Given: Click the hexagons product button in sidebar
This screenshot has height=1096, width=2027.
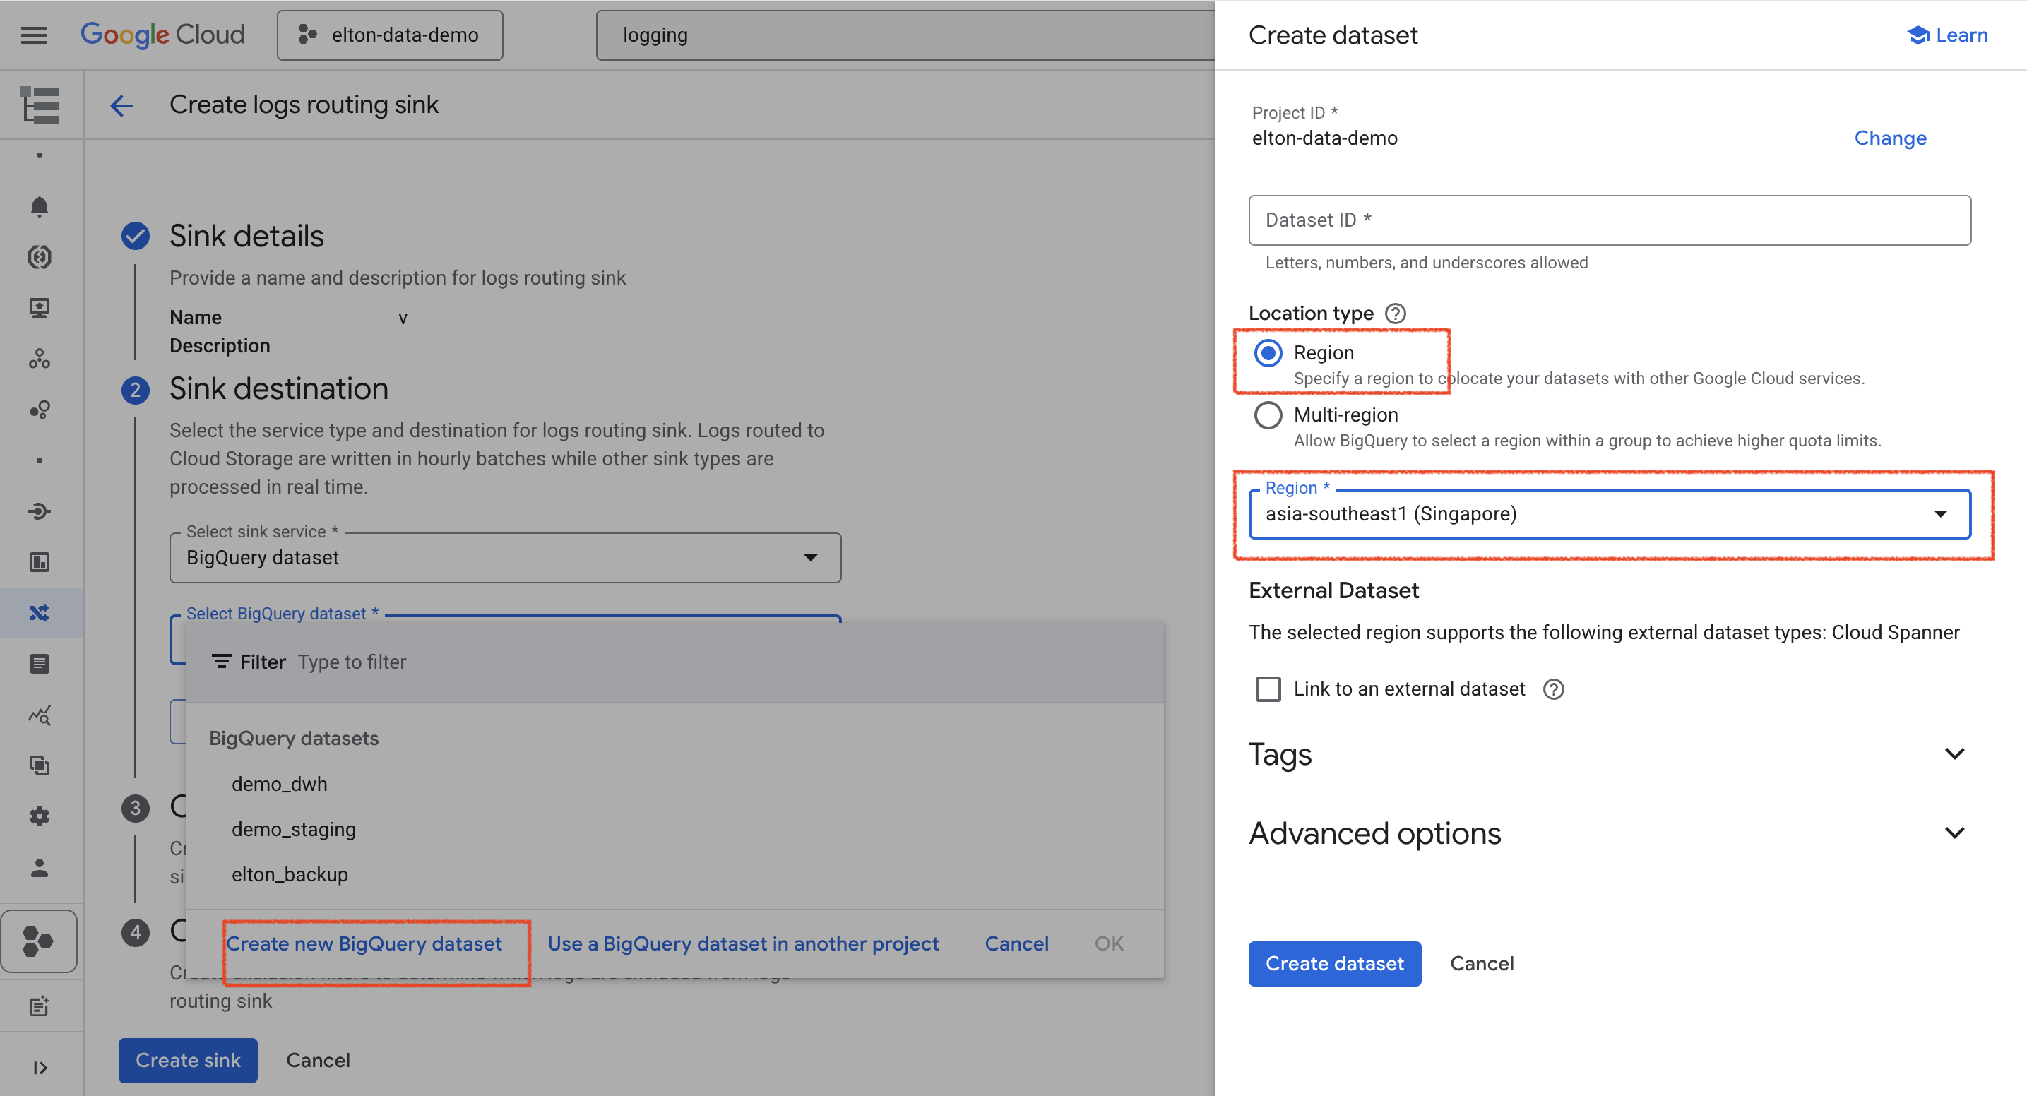Looking at the screenshot, I should click(x=40, y=941).
